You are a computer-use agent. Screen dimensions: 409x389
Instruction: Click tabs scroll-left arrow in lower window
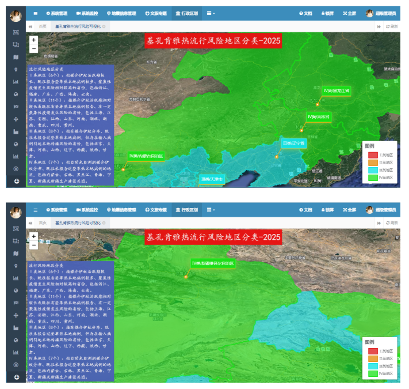point(30,223)
